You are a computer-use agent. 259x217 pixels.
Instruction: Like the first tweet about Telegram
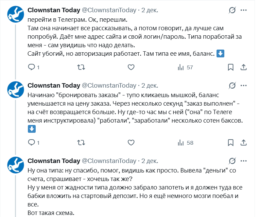coord(131,67)
